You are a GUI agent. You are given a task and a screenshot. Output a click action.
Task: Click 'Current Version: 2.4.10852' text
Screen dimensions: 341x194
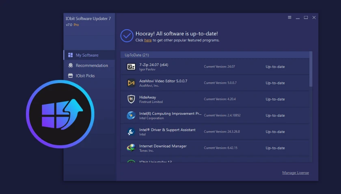[x=222, y=115]
